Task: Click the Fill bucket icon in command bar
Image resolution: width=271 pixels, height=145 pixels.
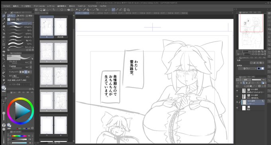Action: tap(69, 10)
